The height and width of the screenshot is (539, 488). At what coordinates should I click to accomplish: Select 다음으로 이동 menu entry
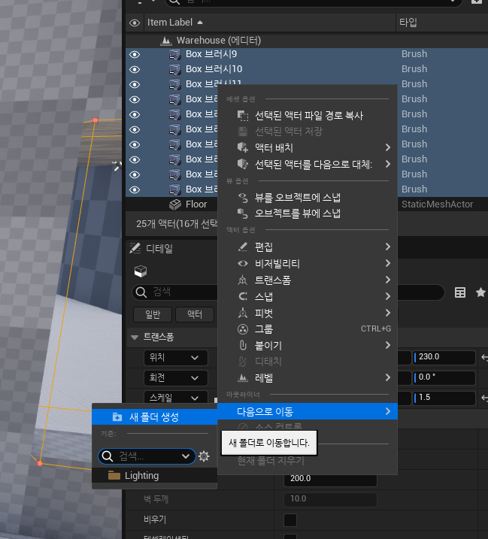[x=308, y=411]
